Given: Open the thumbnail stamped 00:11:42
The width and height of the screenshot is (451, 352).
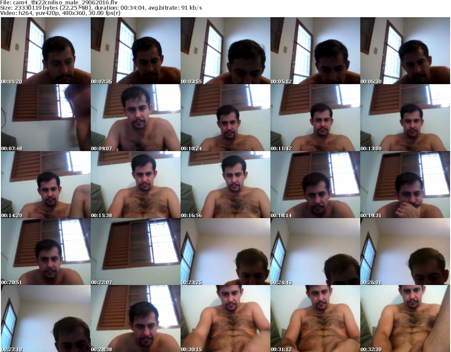Looking at the screenshot, I should (315, 118).
